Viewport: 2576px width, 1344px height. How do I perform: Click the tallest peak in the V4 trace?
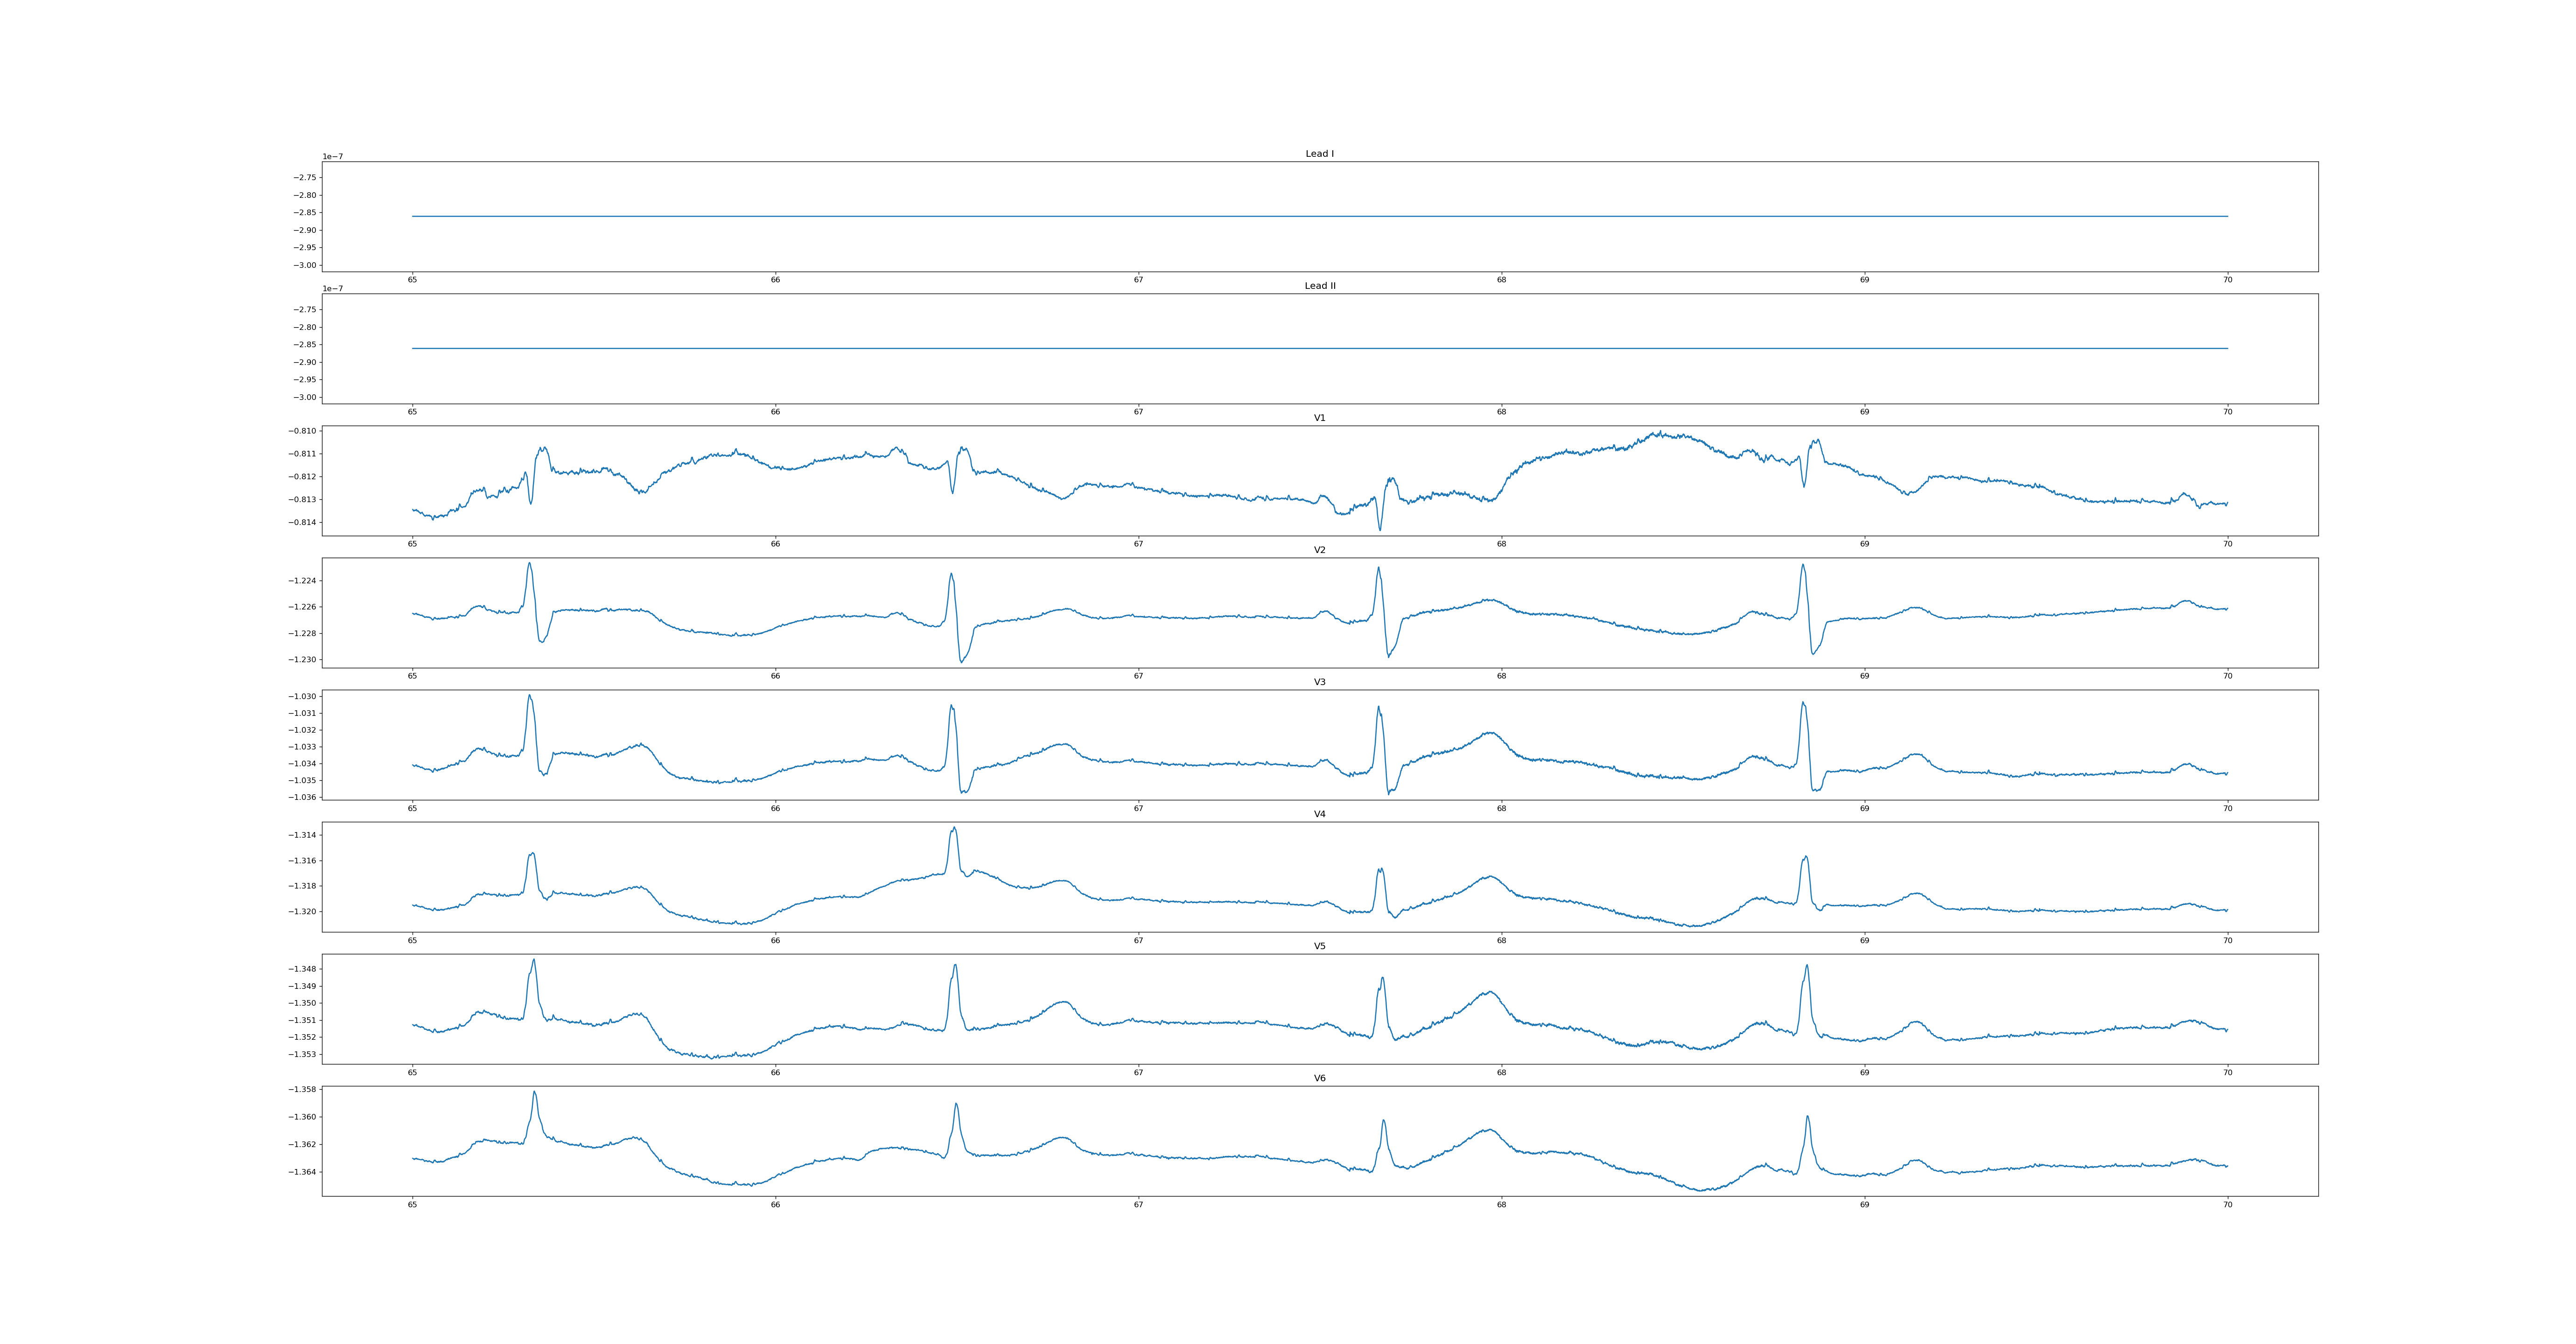tap(954, 829)
